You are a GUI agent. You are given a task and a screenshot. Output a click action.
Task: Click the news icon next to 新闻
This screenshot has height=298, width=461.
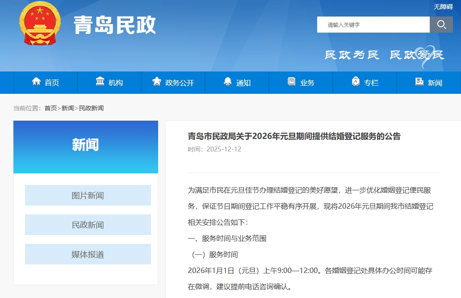pos(419,82)
